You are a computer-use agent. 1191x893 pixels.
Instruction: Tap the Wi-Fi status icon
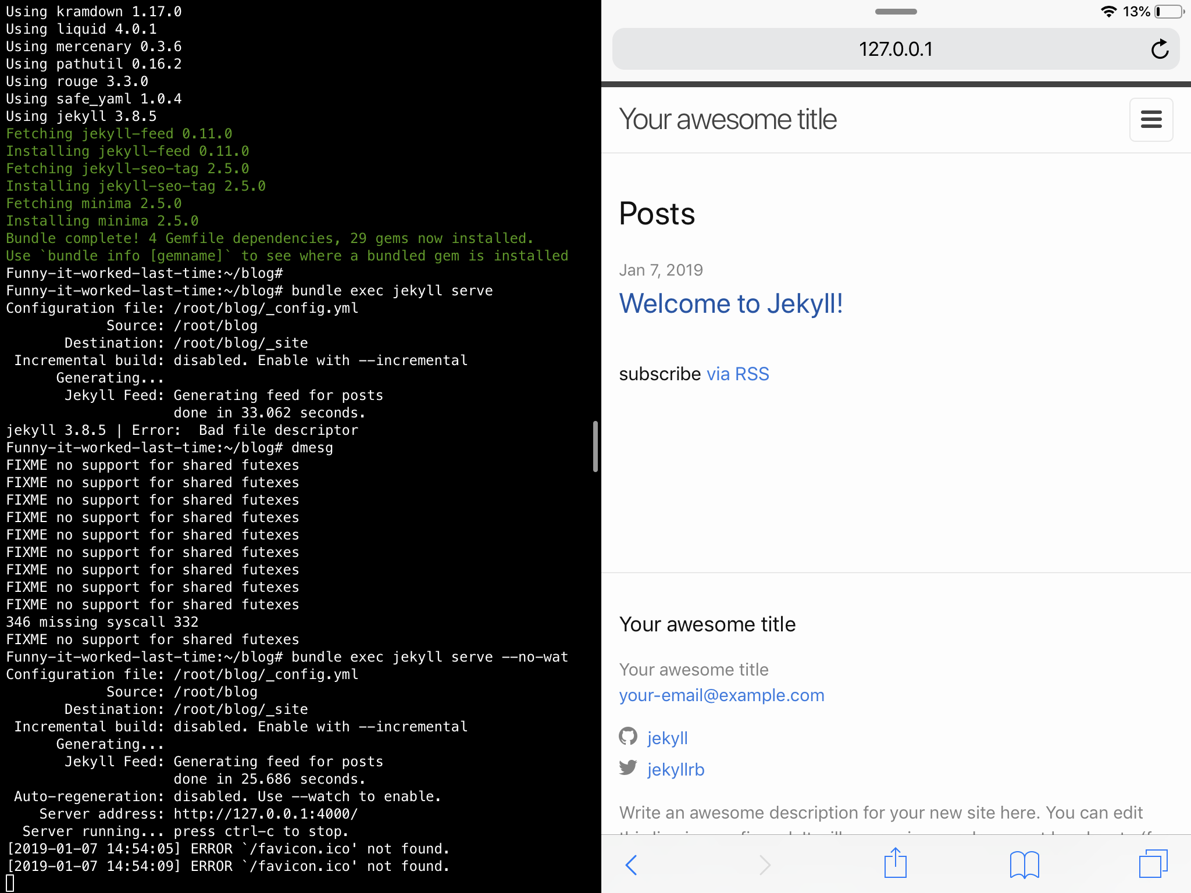coord(1108,12)
